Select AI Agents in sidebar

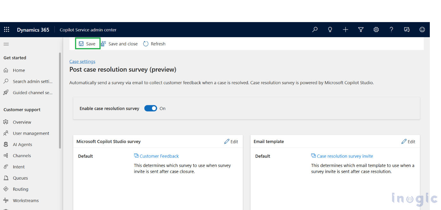[22, 144]
